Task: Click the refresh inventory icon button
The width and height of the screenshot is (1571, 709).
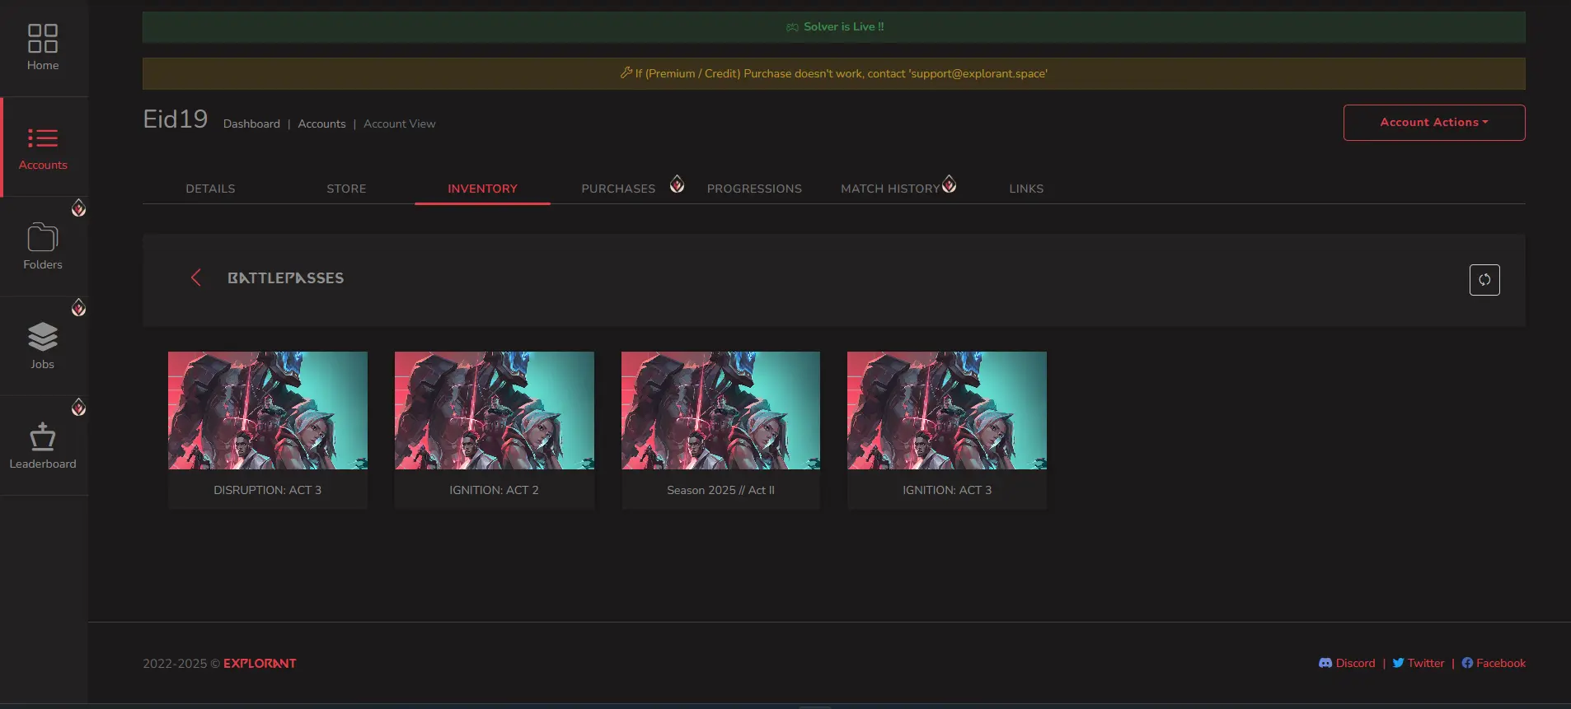Action: (x=1484, y=280)
